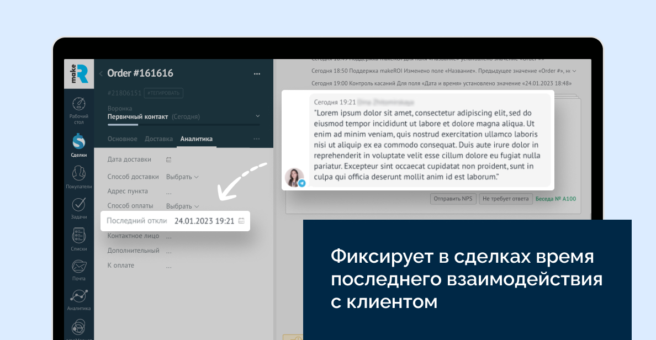The image size is (656, 340).
Task: Open Способ доставки Выбрать dropdown
Action: (182, 177)
